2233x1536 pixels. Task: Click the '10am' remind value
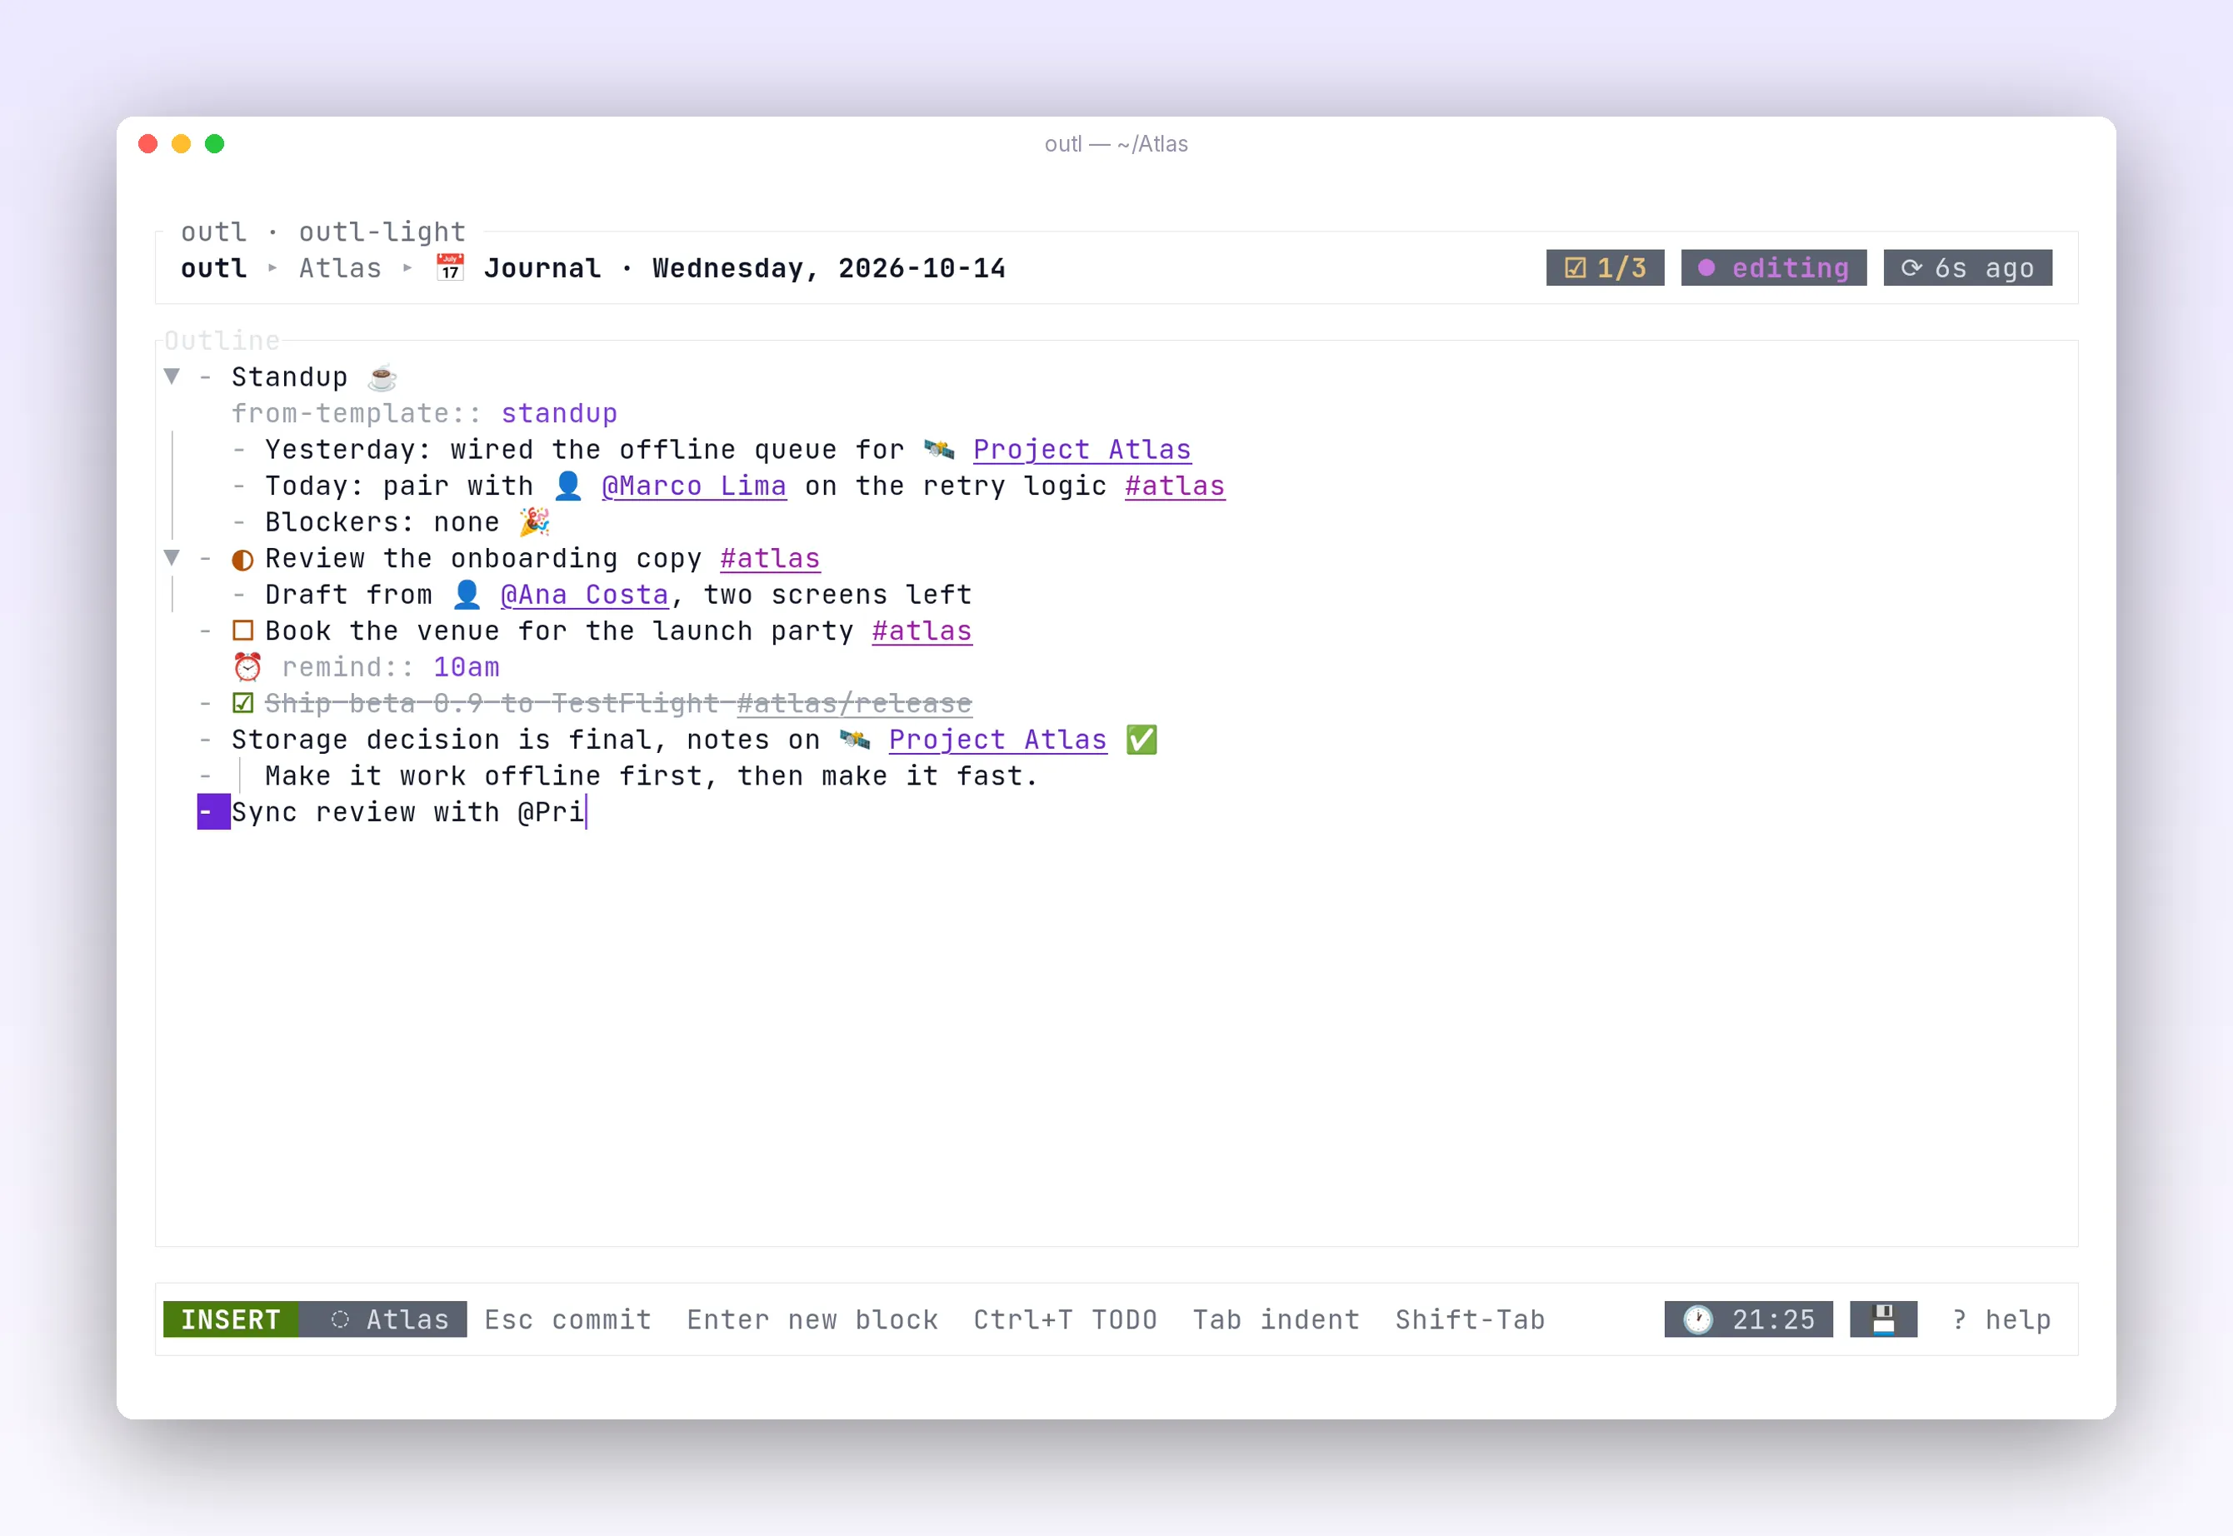click(467, 668)
